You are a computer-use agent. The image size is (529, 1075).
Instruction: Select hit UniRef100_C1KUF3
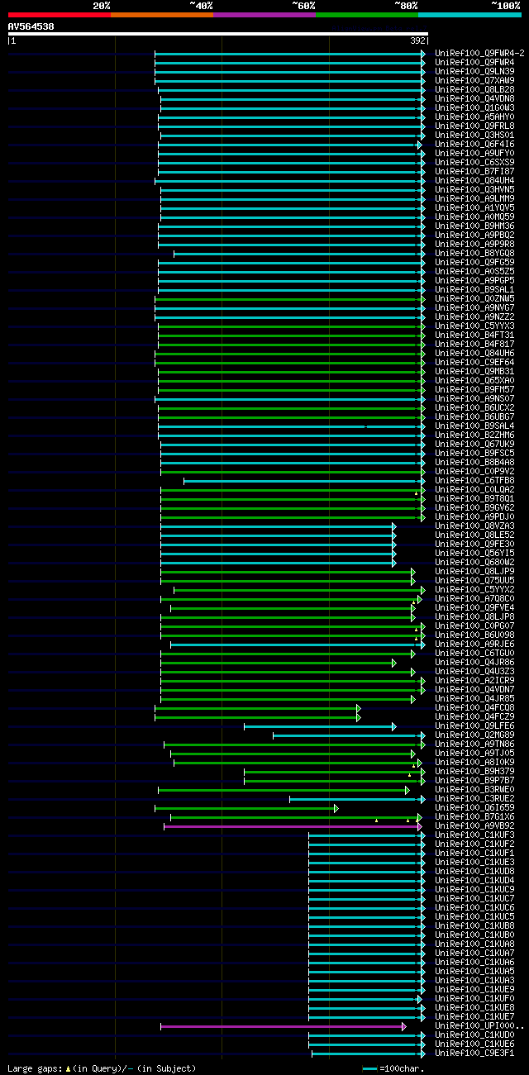[x=474, y=835]
